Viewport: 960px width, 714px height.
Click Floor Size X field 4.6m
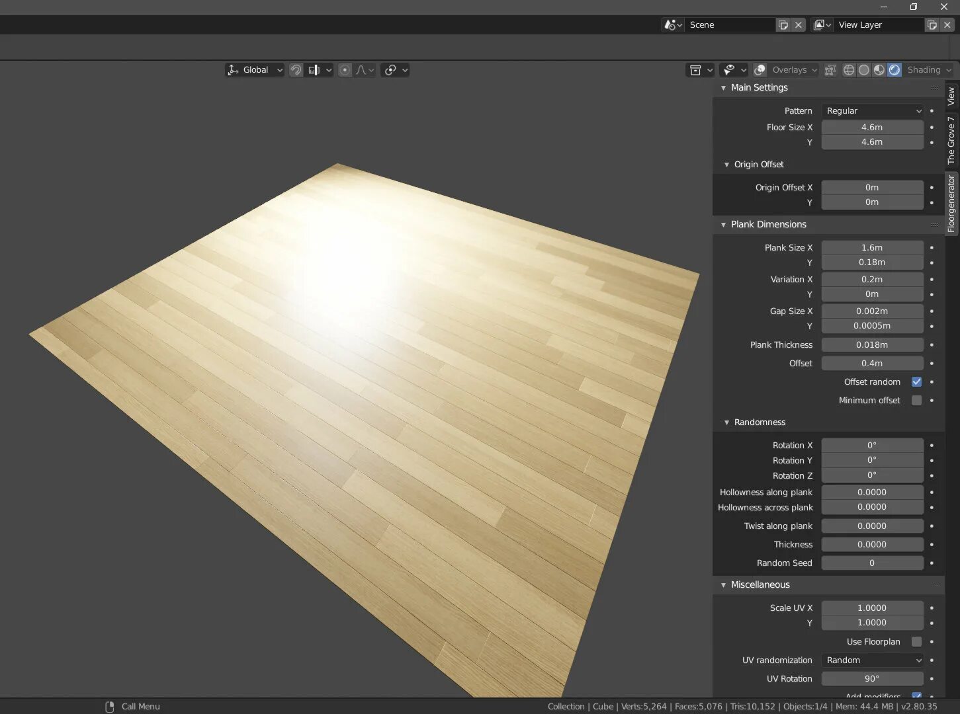(872, 127)
